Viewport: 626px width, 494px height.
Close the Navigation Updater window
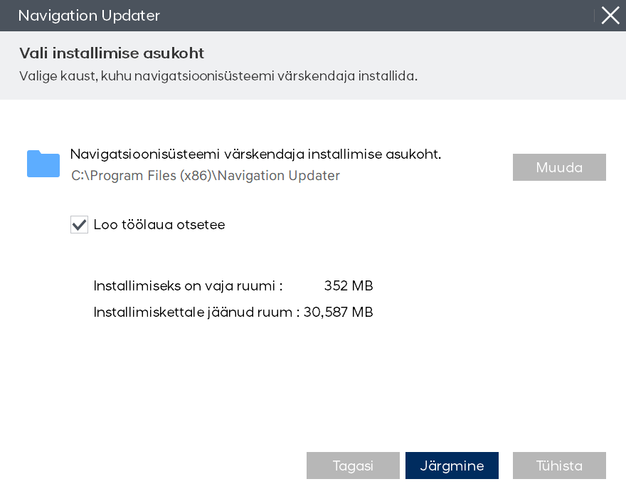[x=610, y=16]
